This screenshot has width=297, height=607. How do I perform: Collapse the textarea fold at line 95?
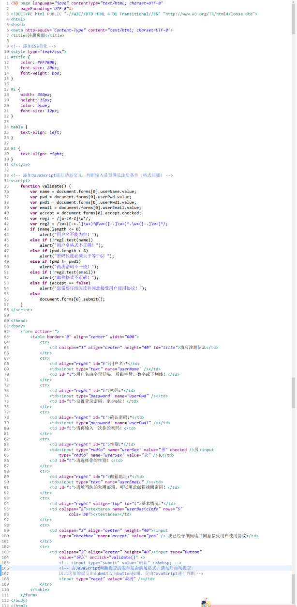(10, 509)
